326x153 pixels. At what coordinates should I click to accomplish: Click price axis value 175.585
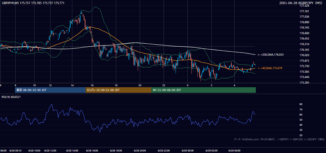point(304,72)
